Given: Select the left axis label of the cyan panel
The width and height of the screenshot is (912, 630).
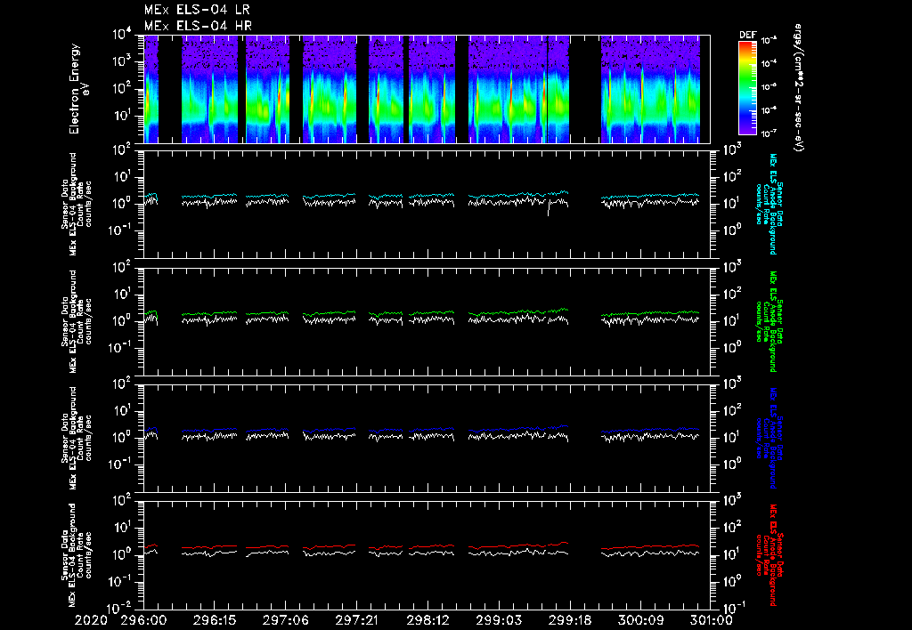Looking at the screenshot, I should pos(77,204).
